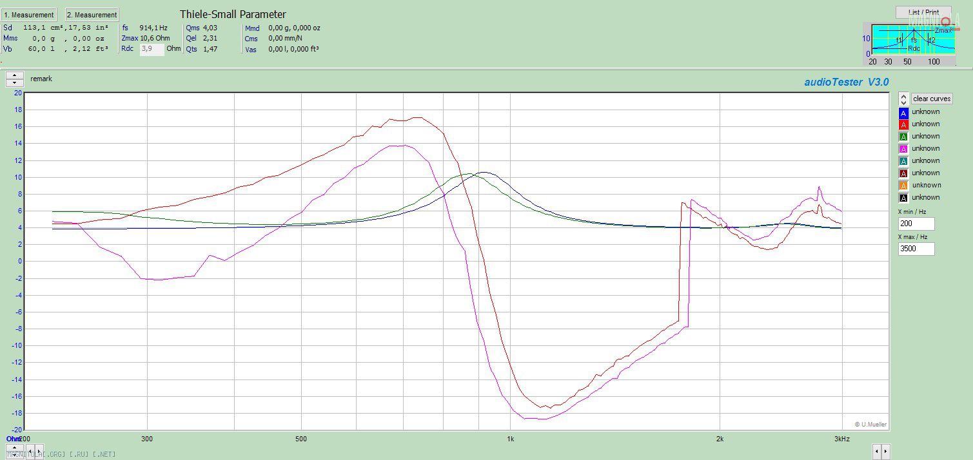973x460 pixels.
Task: Click the Qel value 2,31
Action: pos(210,39)
